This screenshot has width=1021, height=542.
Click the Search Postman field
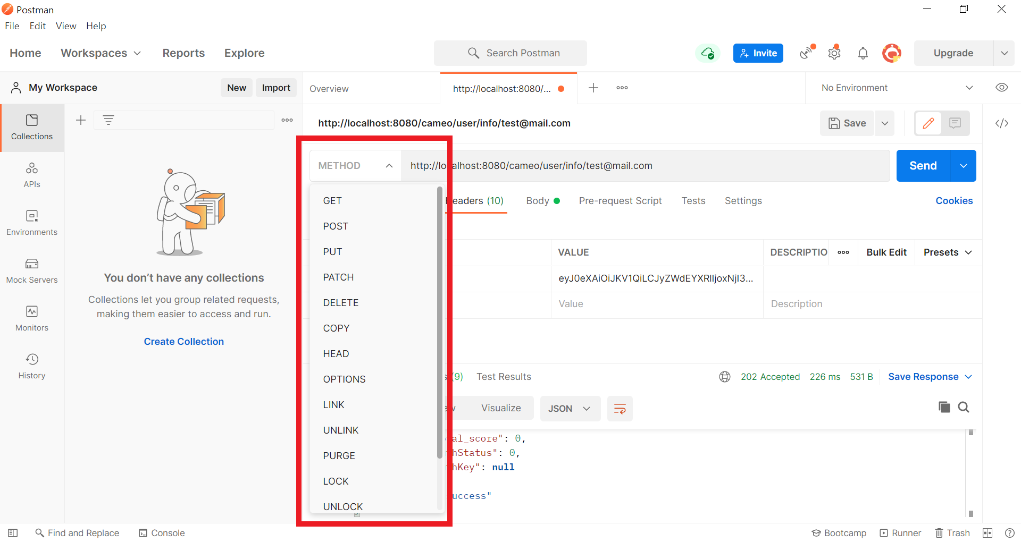[510, 53]
